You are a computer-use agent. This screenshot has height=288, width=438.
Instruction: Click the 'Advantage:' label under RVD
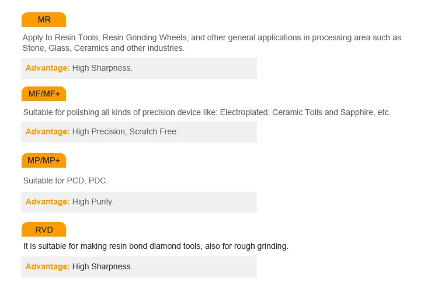(47, 266)
